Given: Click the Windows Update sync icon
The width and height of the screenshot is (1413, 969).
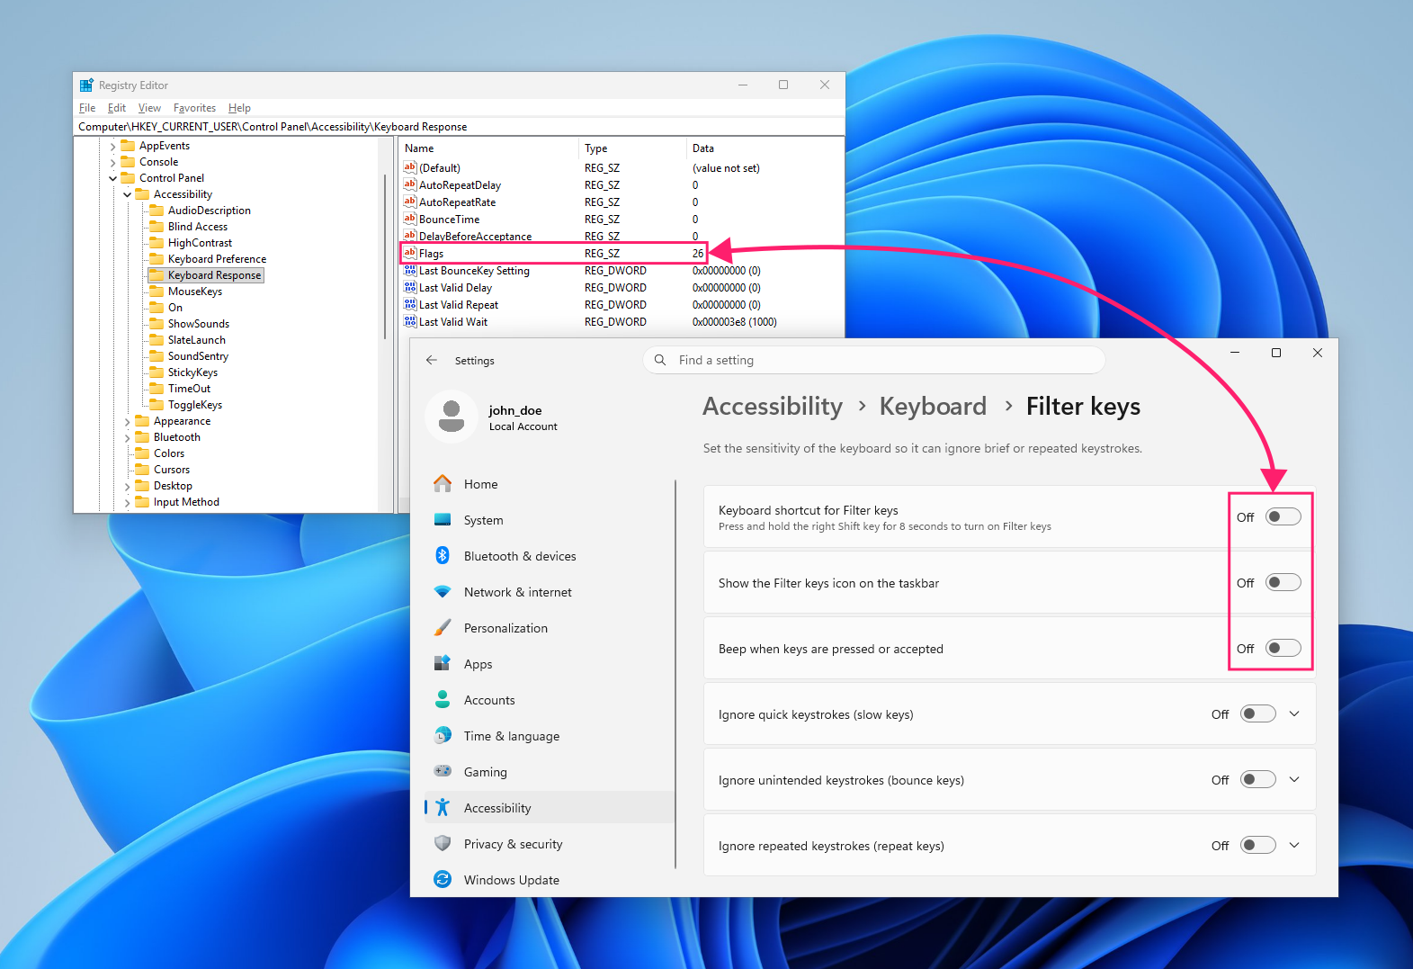Looking at the screenshot, I should [443, 880].
